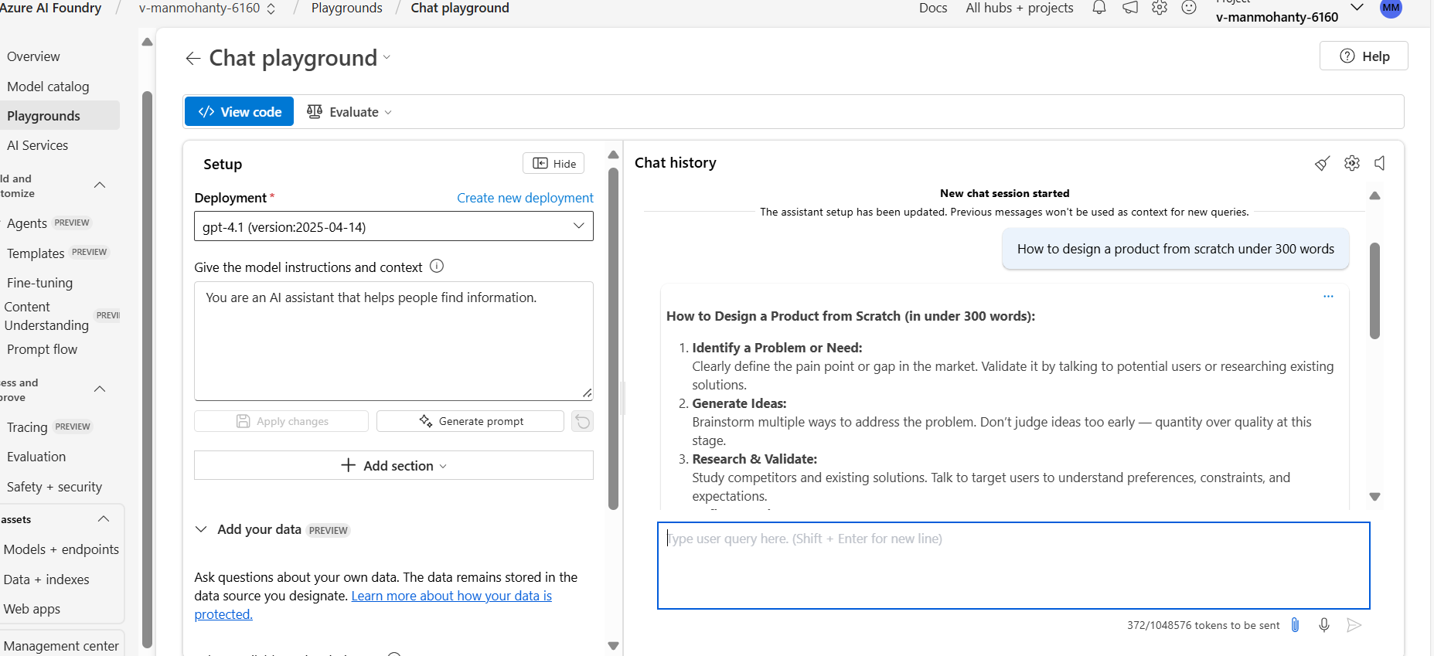1434x656 pixels.
Task: Open Learn more about how your data is protected
Action: click(x=451, y=596)
